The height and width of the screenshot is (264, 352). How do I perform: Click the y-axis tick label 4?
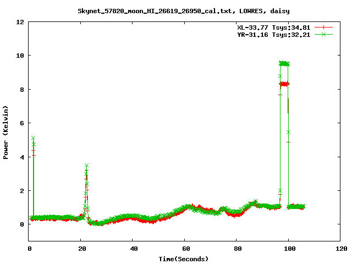point(22,157)
